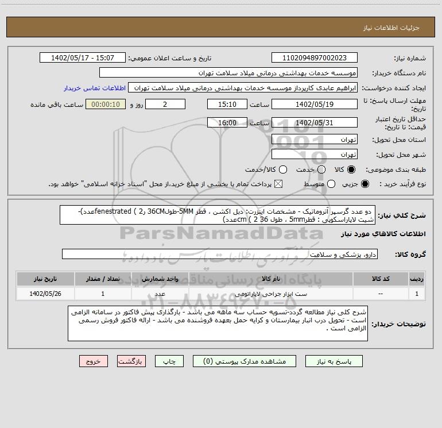
Task: Click the 'بازگشت' back button
Action: 131,361
